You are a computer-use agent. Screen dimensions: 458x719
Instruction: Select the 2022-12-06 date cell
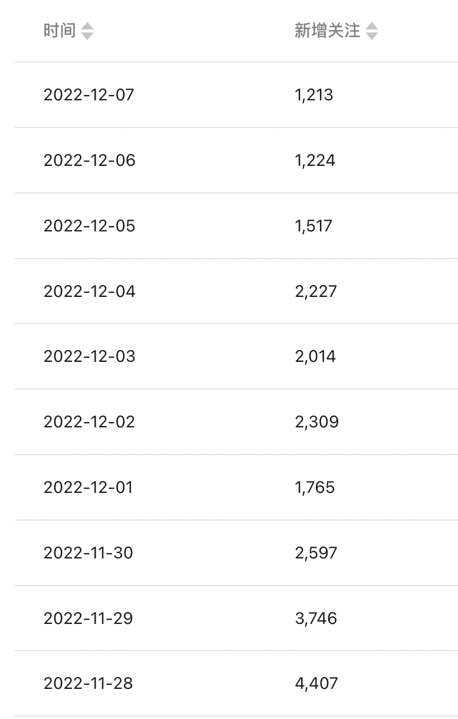(x=90, y=160)
